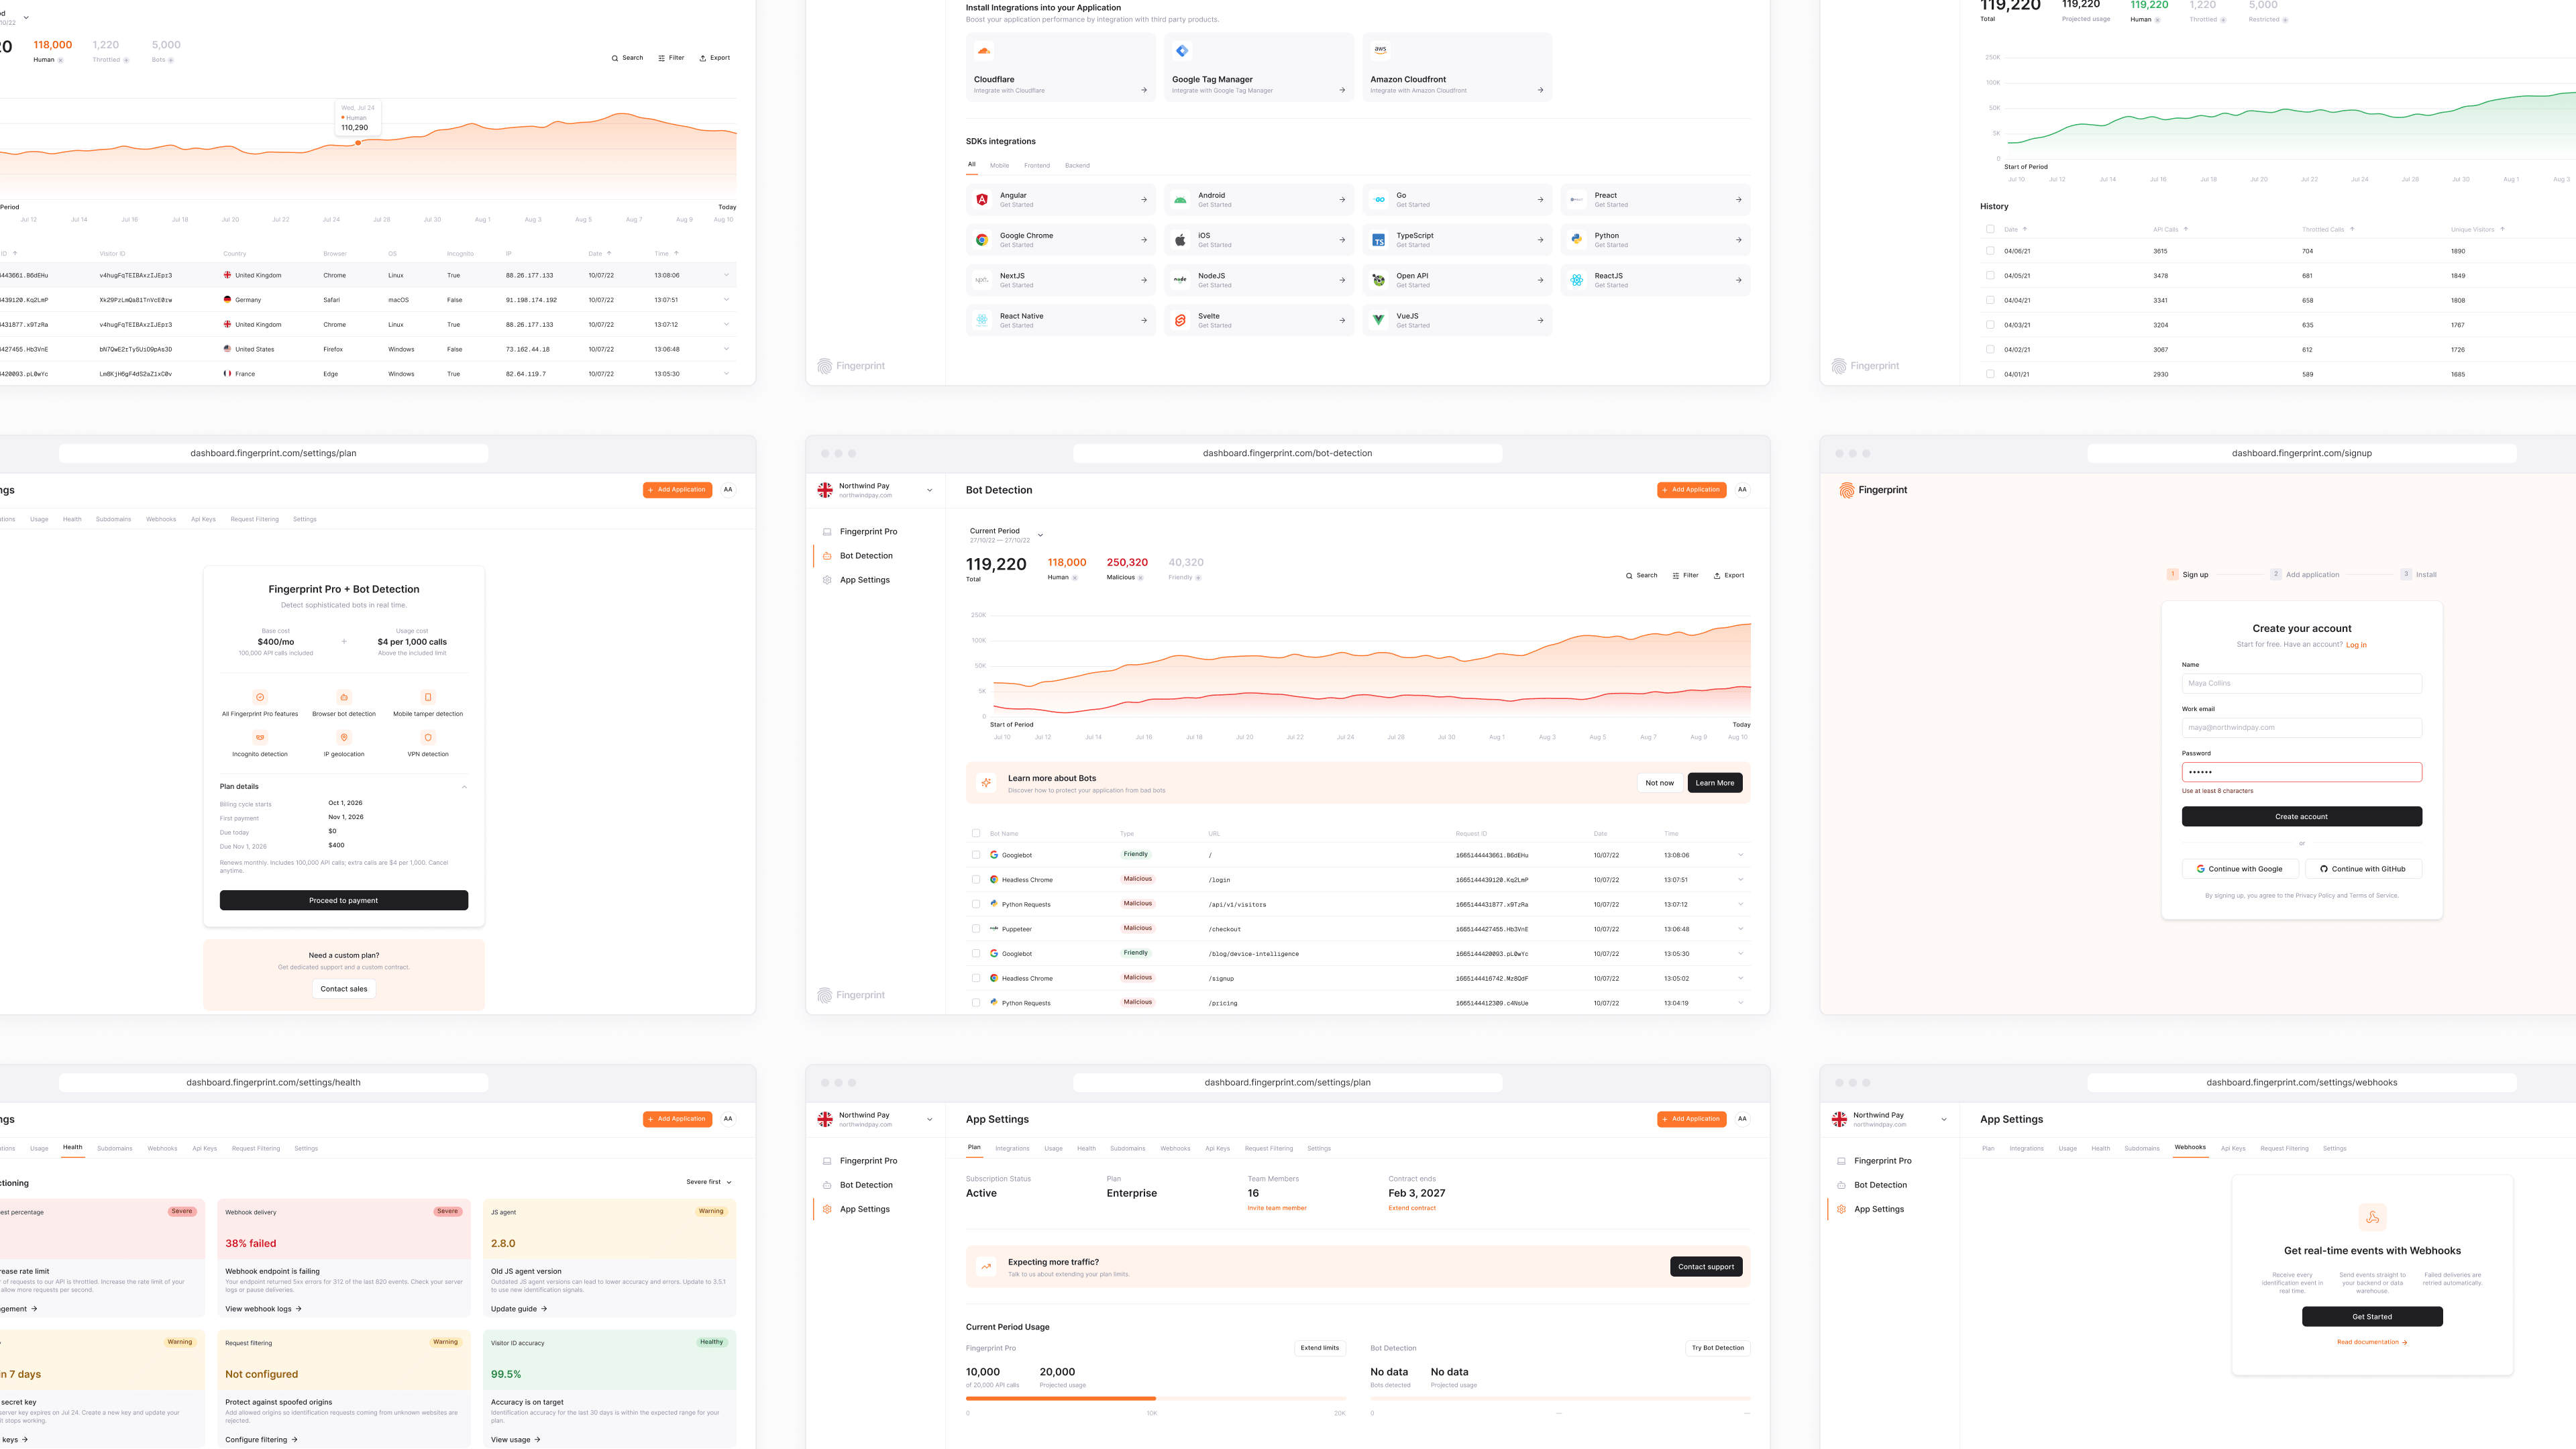This screenshot has height=1449, width=2576.
Task: Open the Amazon Cloudfront integration card
Action: (x=1457, y=68)
